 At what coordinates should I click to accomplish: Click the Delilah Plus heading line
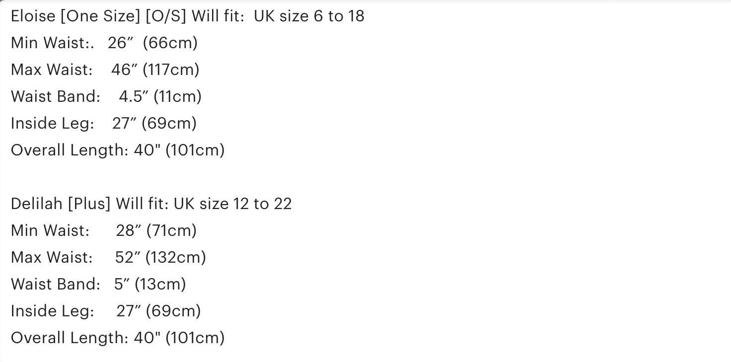pos(151,204)
